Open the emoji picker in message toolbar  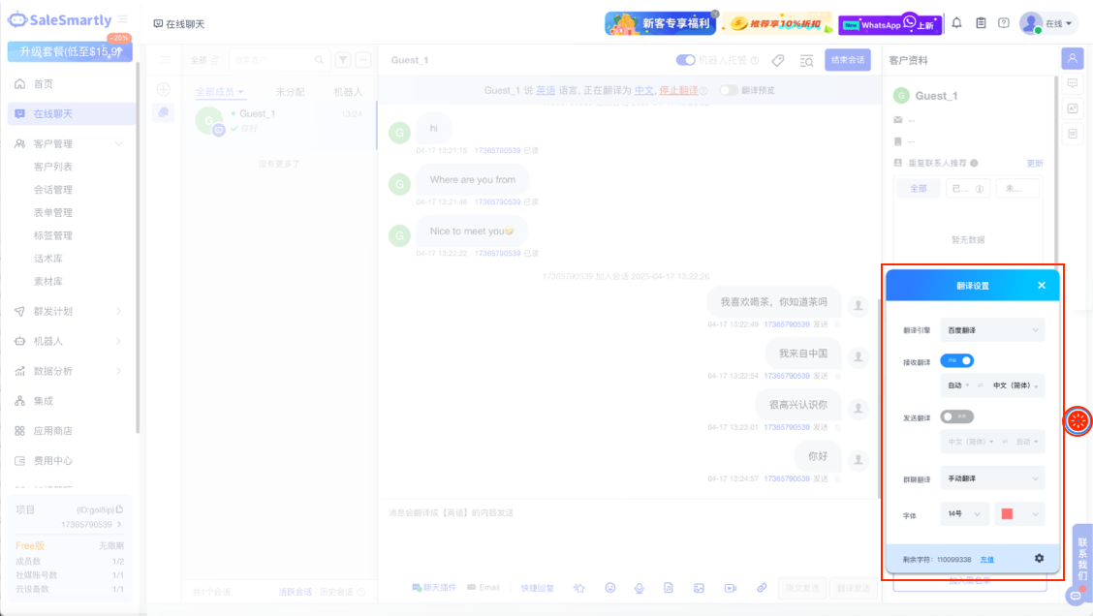click(x=610, y=588)
